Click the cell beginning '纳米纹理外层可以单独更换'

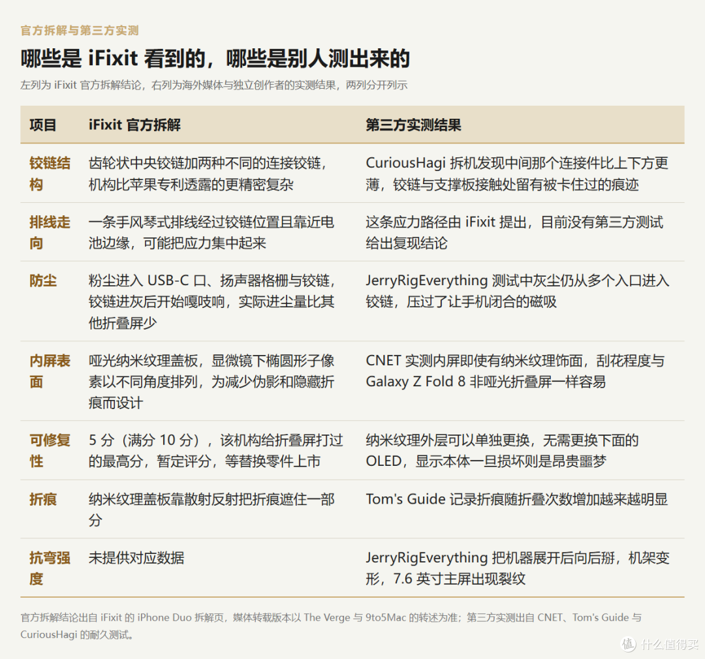502,450
